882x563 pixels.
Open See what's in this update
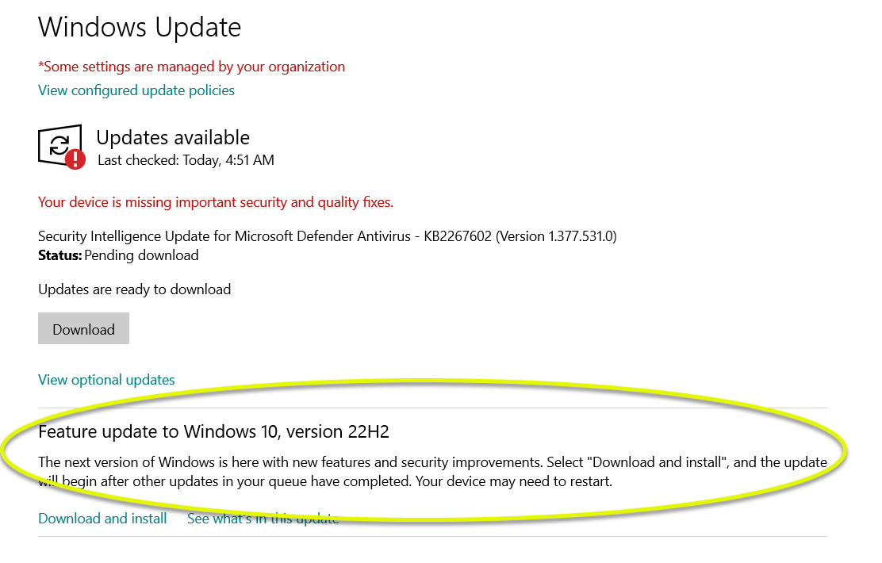263,519
